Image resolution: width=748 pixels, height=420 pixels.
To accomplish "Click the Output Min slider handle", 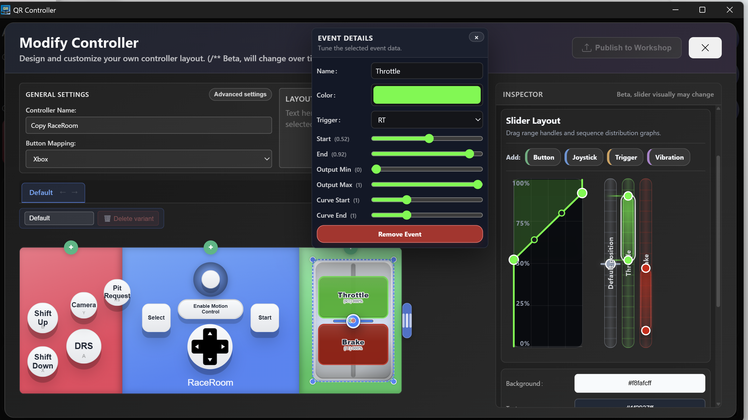I will tap(376, 169).
